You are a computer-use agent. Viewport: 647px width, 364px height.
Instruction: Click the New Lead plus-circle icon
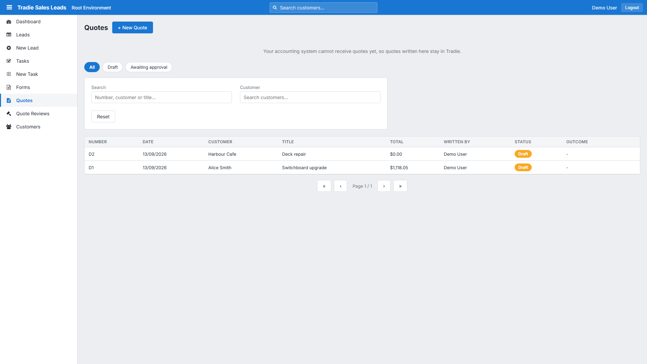9,48
